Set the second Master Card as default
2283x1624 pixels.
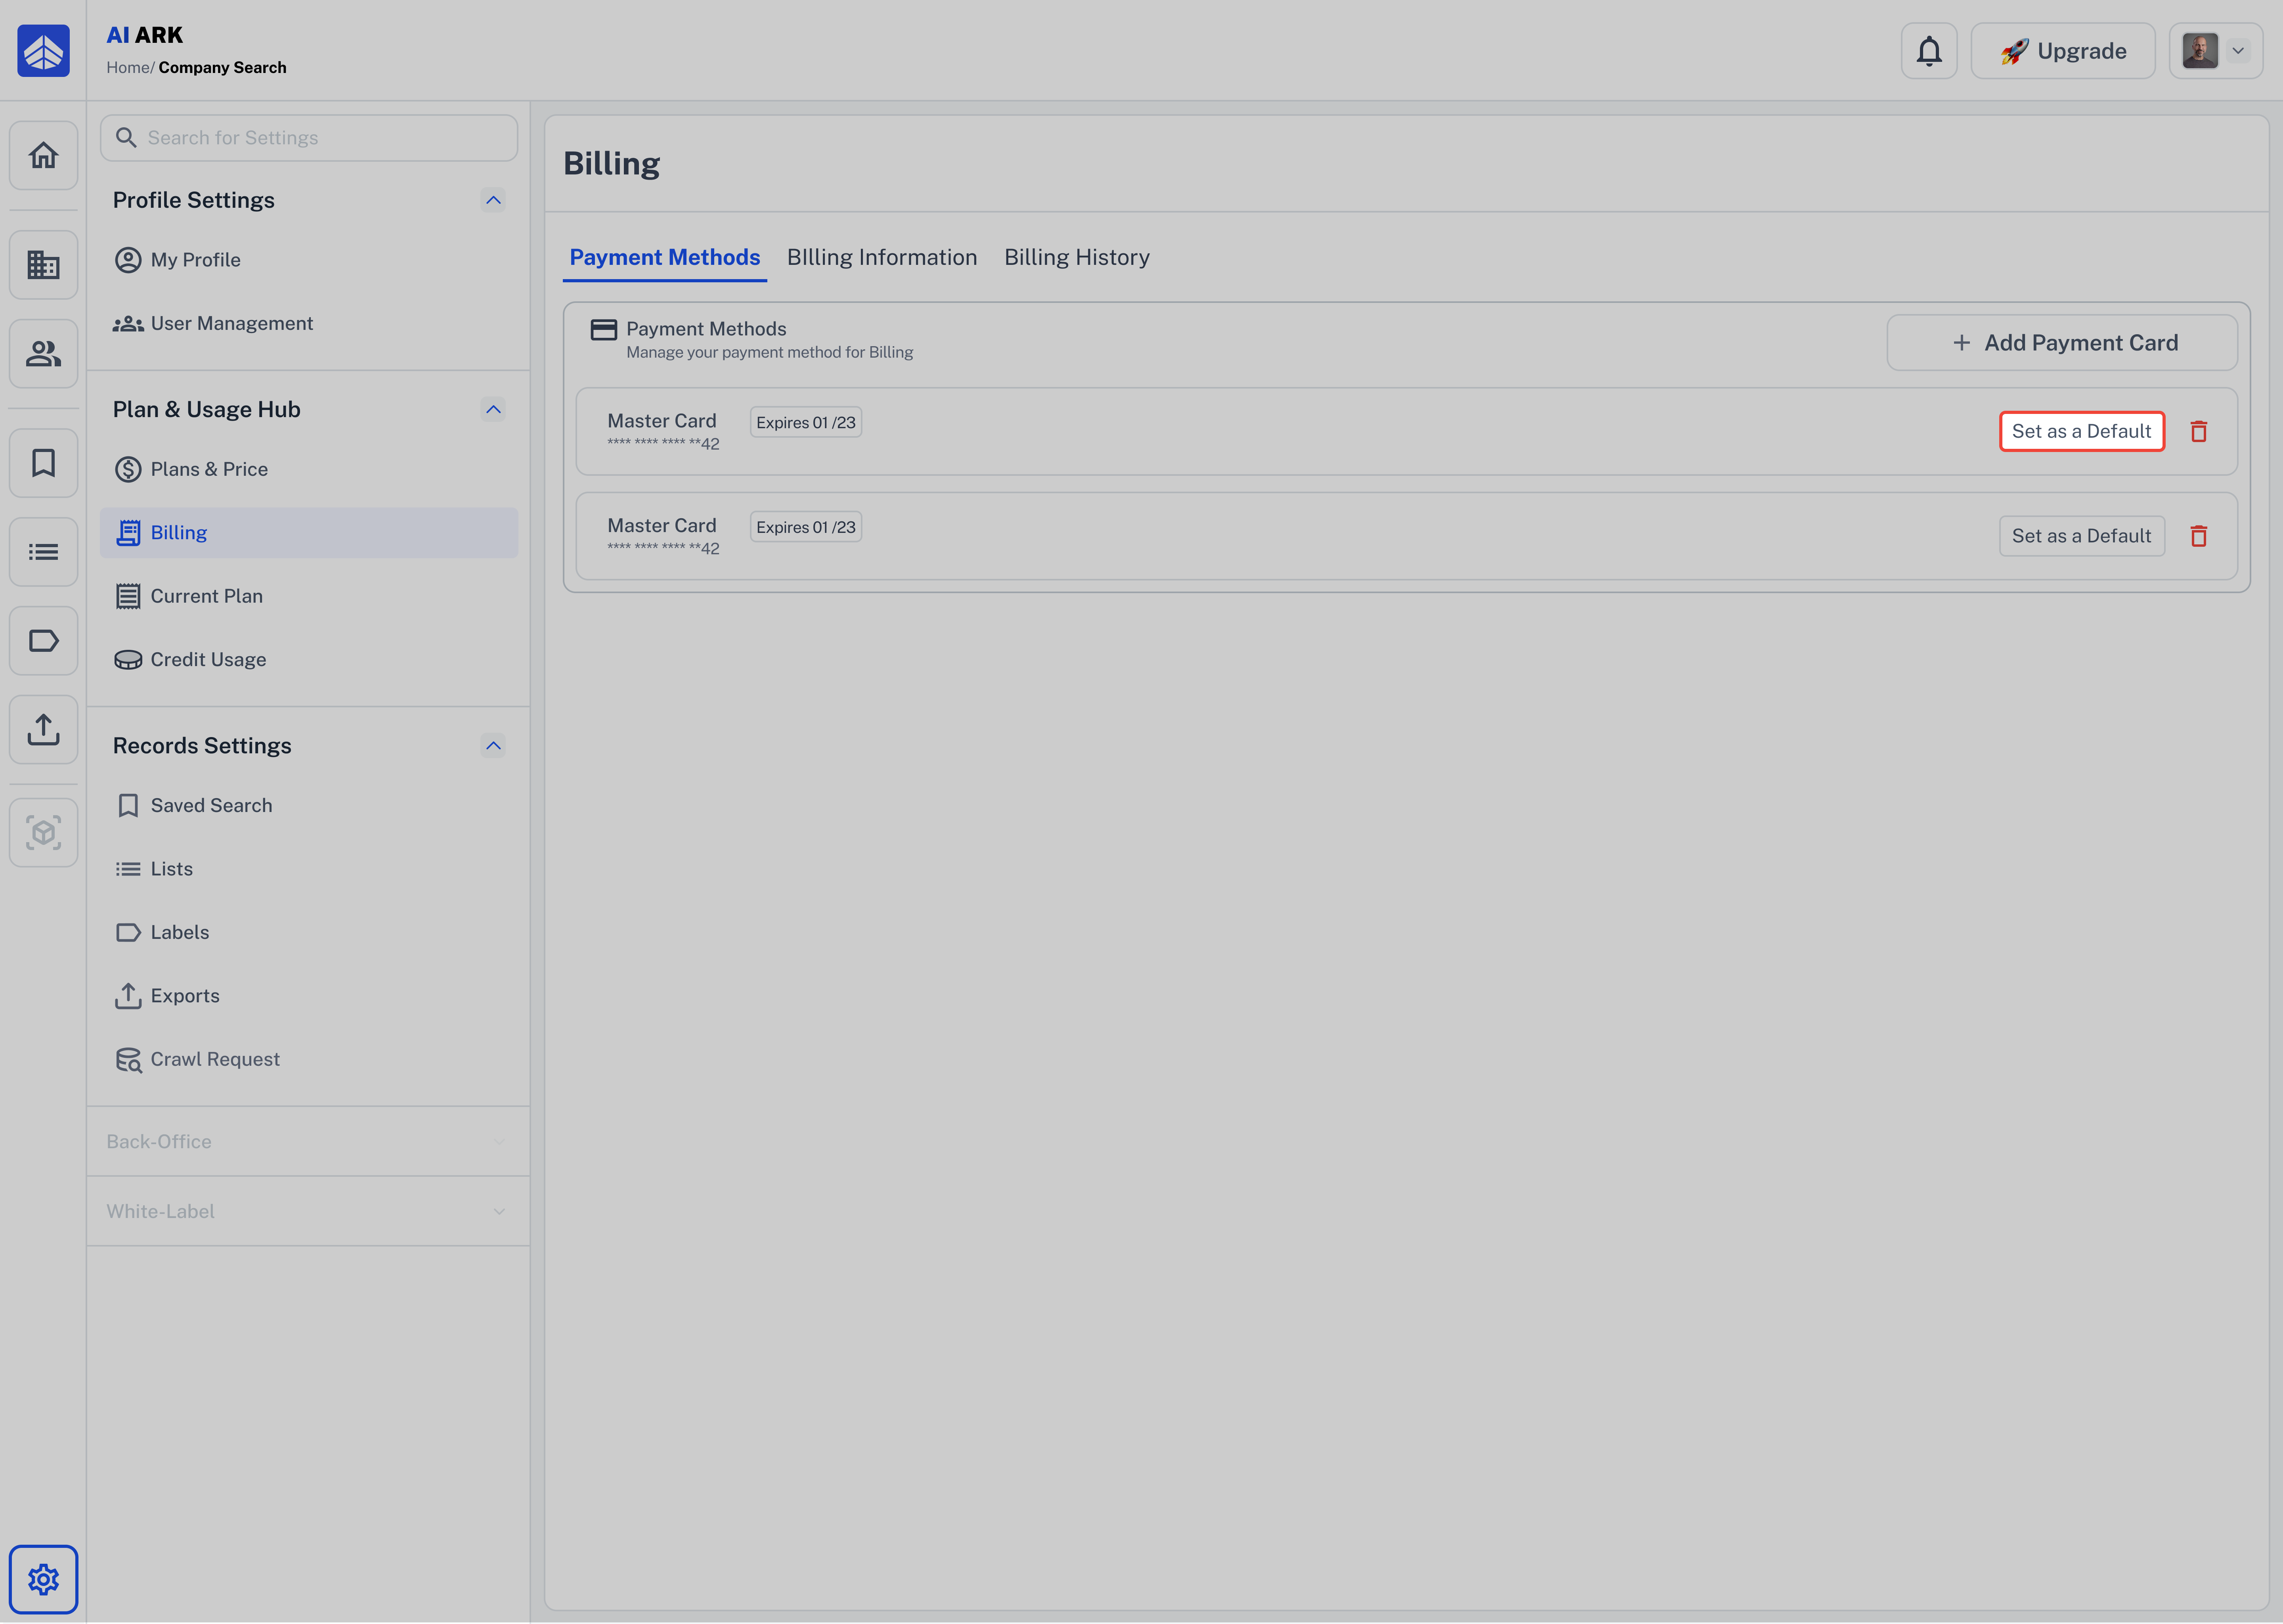tap(2081, 536)
